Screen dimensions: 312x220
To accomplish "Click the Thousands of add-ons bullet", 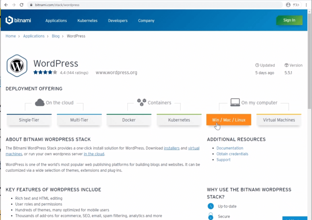I will pos(88,216).
